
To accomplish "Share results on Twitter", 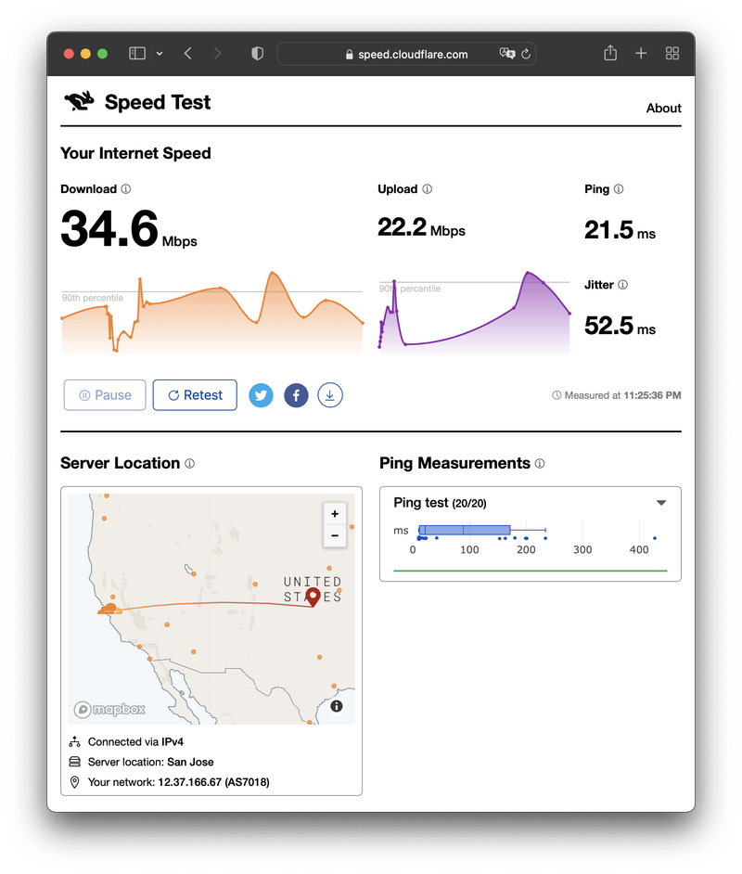I will click(261, 395).
